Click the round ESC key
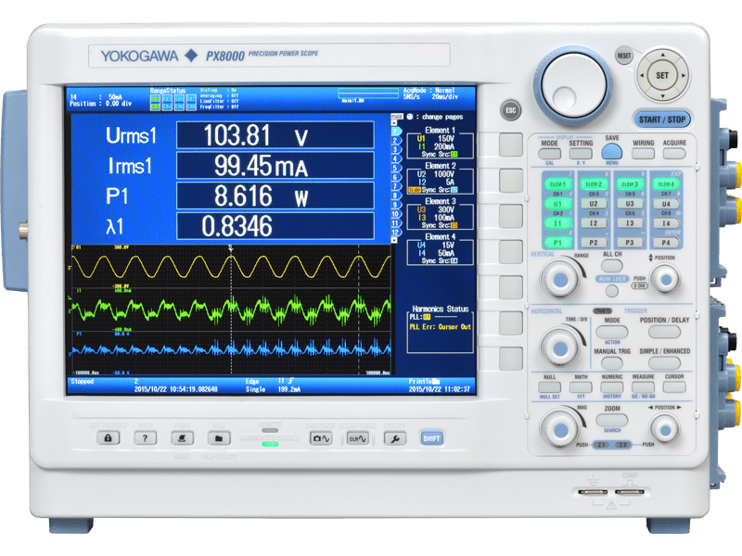Image resolution: width=742 pixels, height=556 pixels. pos(511,110)
